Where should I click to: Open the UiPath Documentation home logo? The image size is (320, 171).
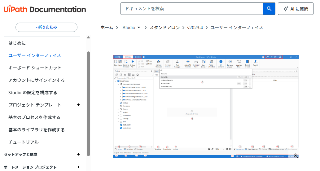tap(45, 9)
